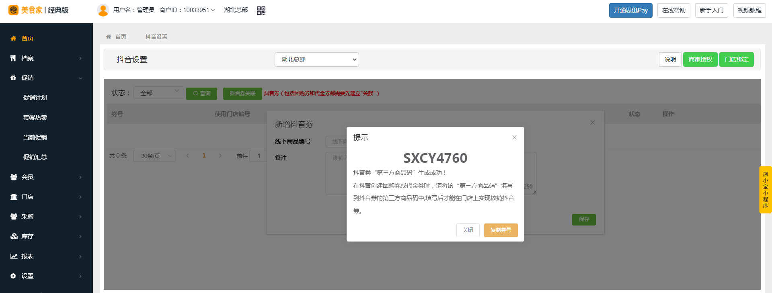The image size is (772, 293).
Task: Open 设置 section in sidebar
Action: click(46, 276)
